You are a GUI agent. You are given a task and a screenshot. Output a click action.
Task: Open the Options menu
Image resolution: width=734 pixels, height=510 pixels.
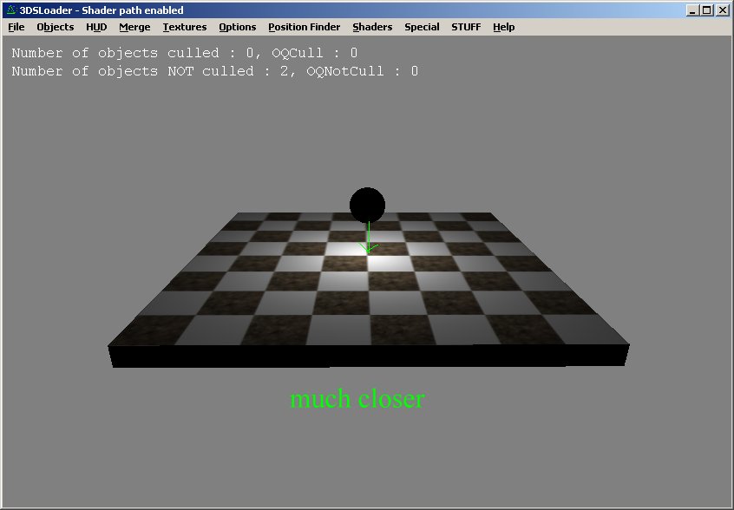[238, 27]
